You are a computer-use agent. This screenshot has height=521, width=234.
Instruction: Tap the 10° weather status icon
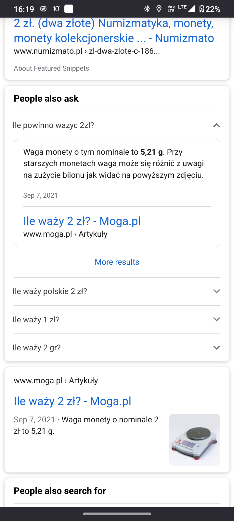[56, 9]
